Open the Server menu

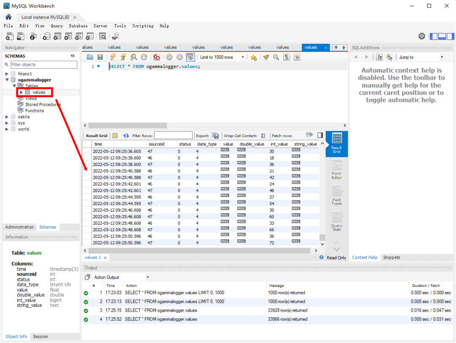click(100, 26)
